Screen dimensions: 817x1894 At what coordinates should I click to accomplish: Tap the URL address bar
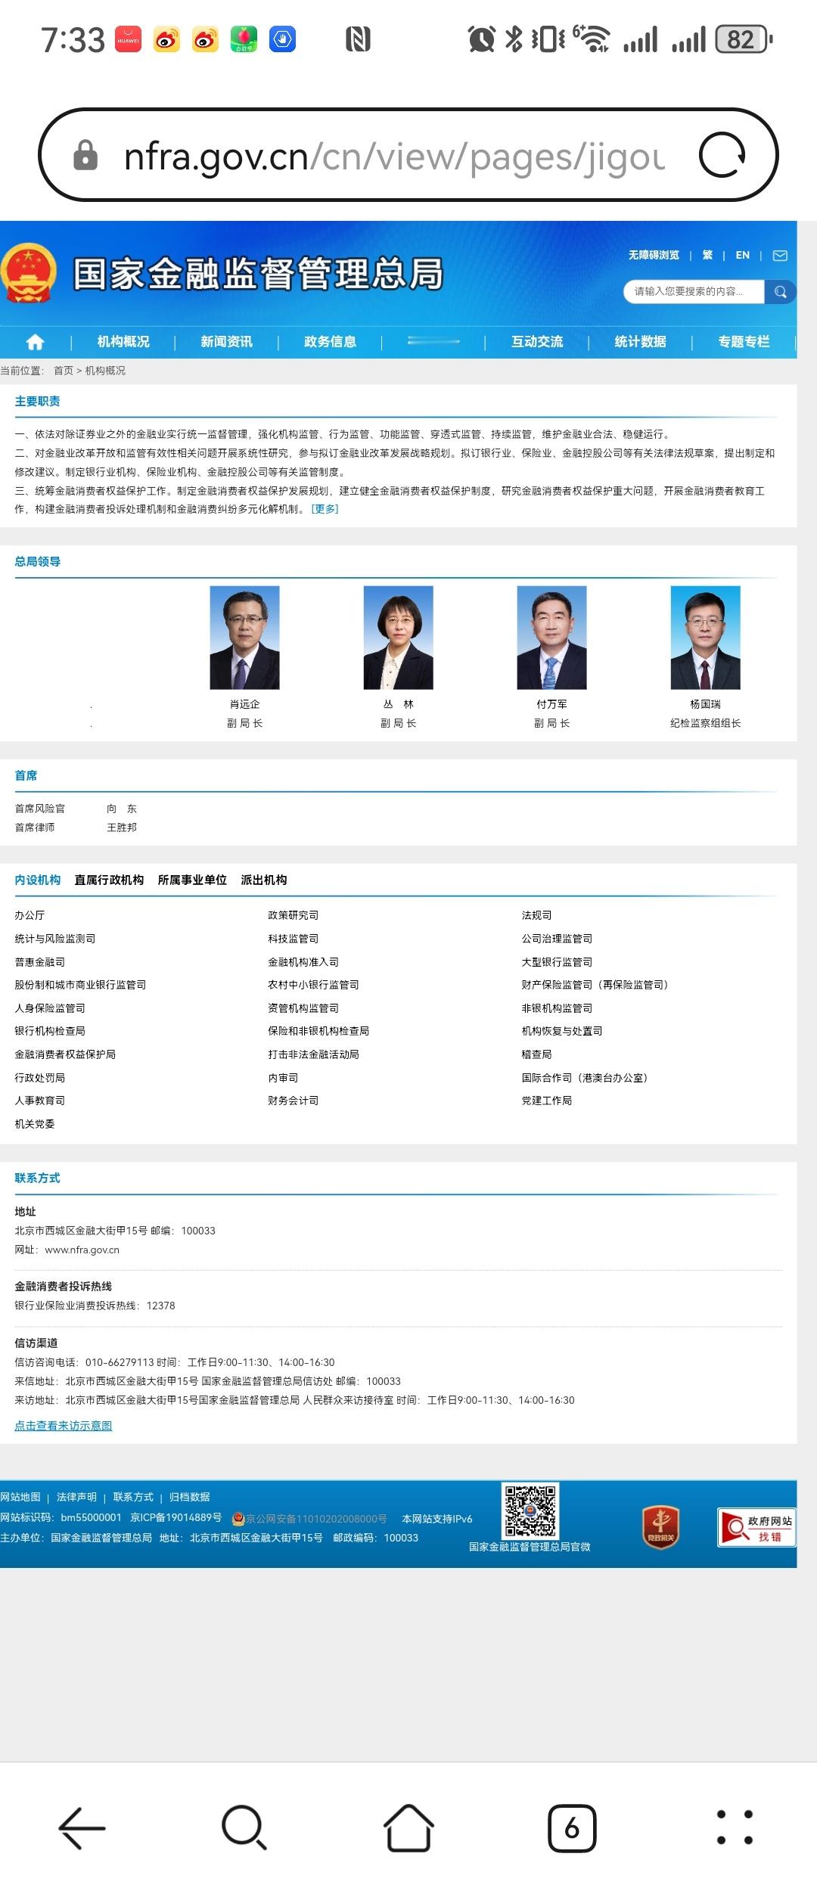pos(408,155)
